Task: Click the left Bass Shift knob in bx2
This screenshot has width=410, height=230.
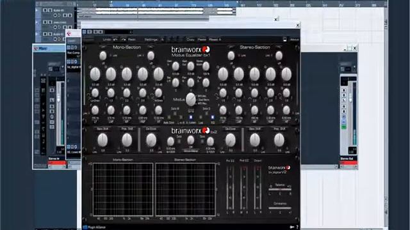Action: (102, 141)
